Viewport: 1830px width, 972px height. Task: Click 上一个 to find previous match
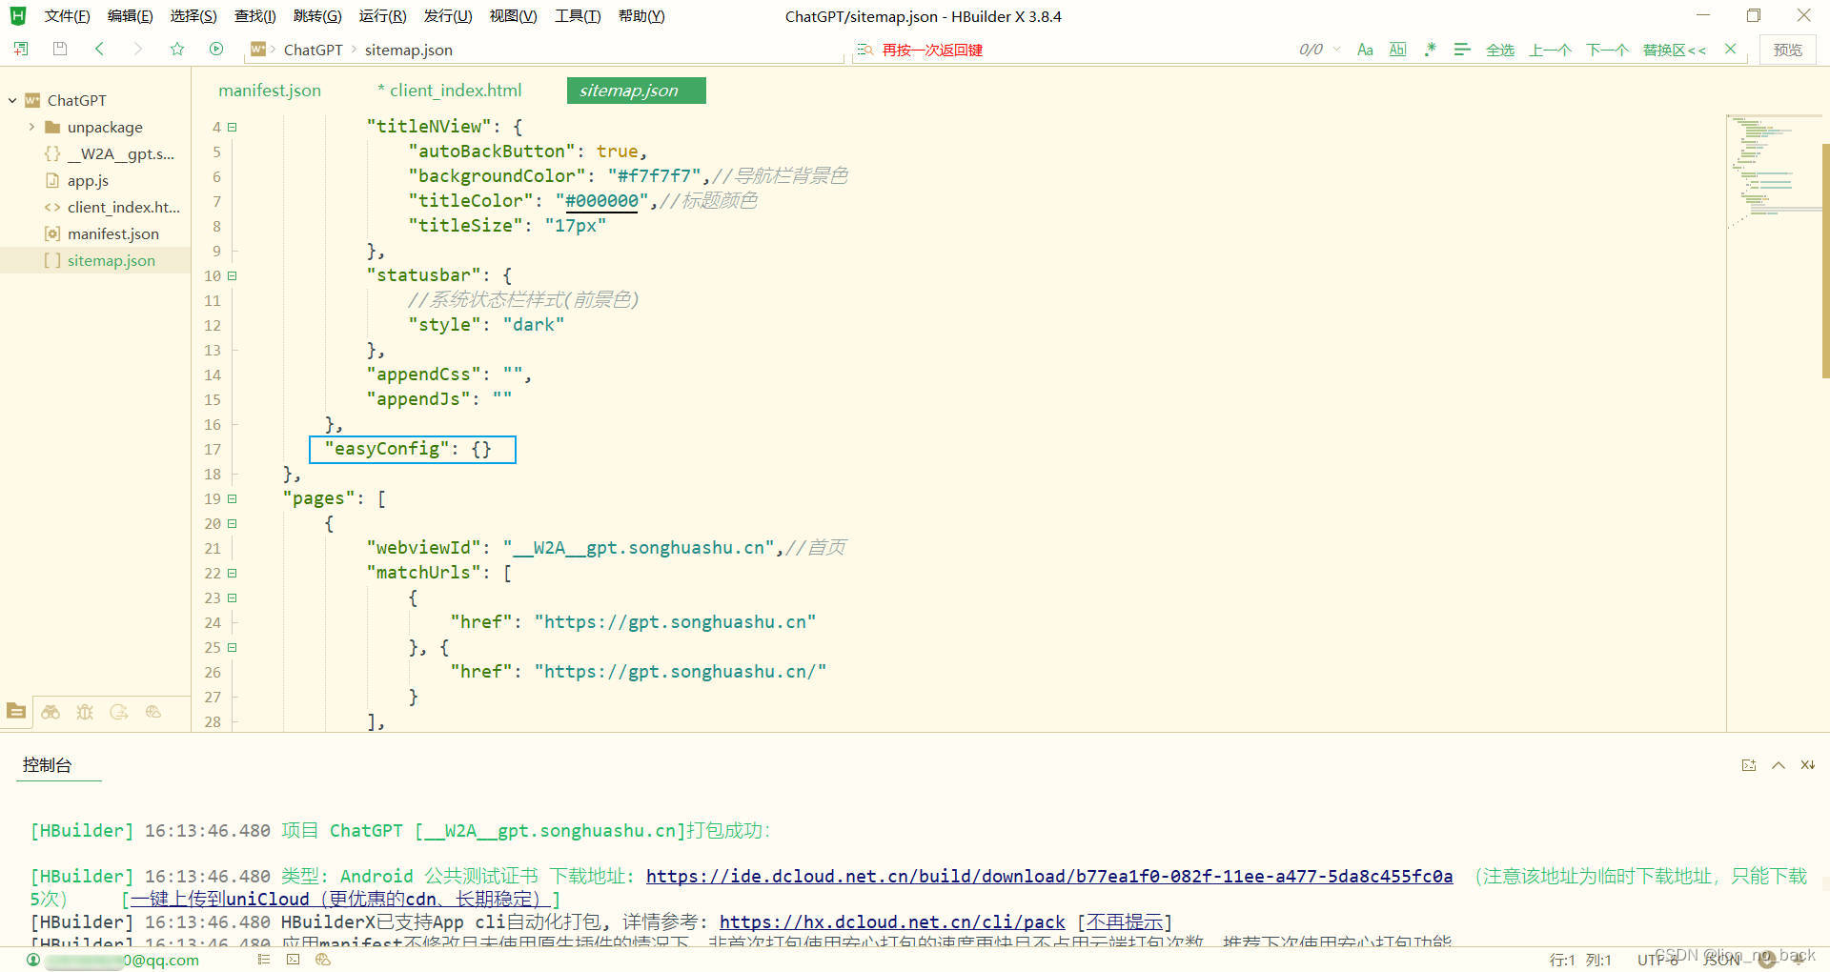pos(1550,50)
